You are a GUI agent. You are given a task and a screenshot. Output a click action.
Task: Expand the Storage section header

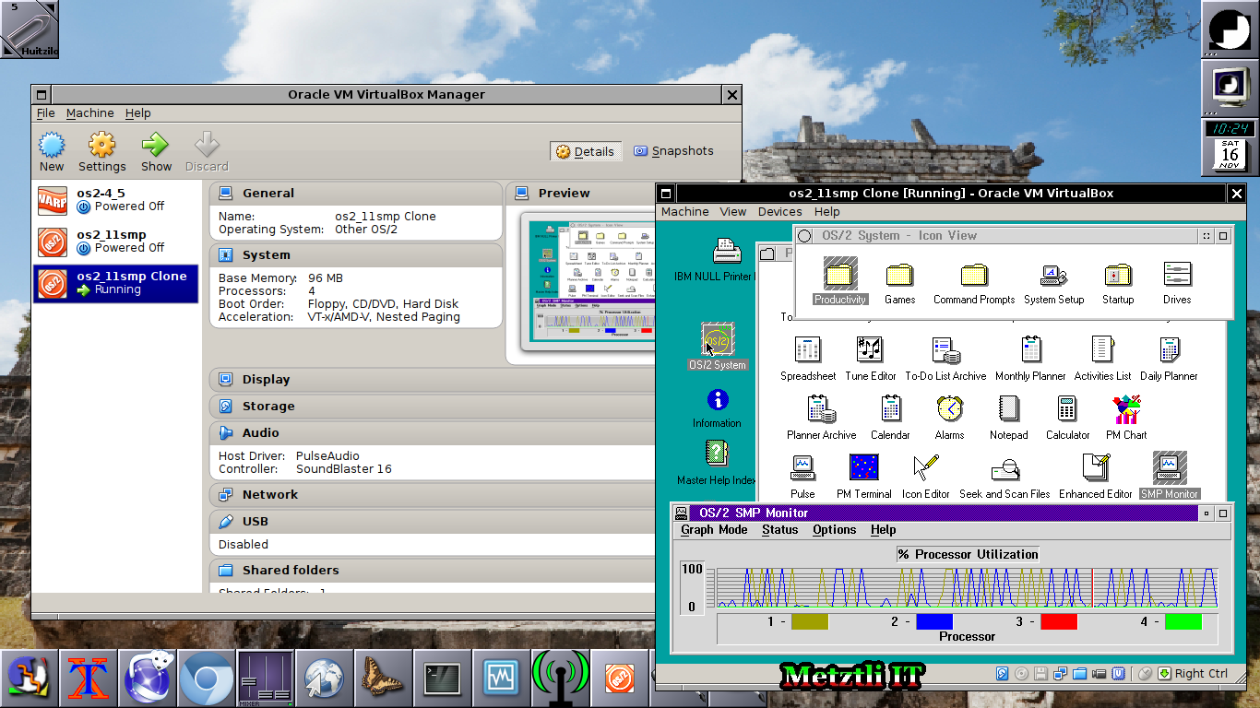pyautogui.click(x=267, y=407)
